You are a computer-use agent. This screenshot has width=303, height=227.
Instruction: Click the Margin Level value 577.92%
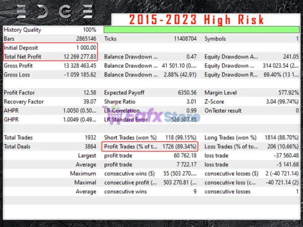[x=288, y=93]
